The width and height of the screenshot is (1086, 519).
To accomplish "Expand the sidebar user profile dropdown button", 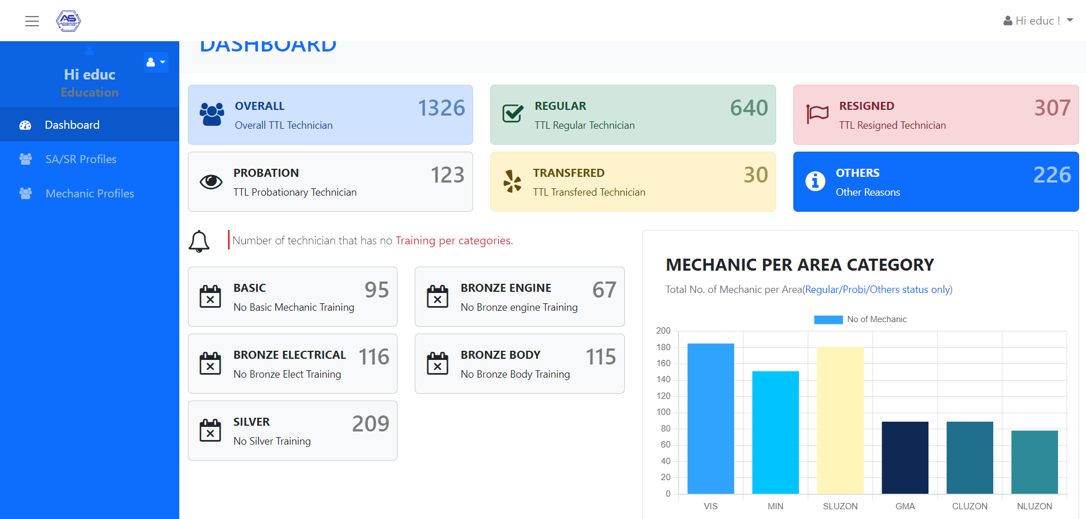I will [x=155, y=62].
